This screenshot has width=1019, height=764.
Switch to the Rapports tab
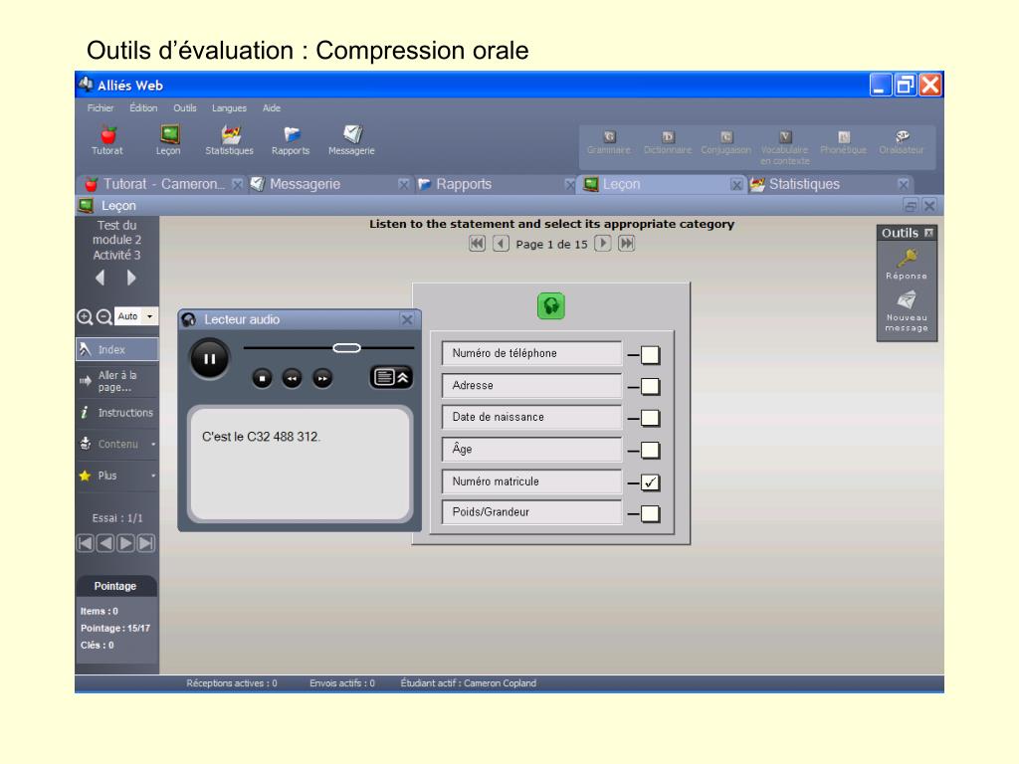click(x=496, y=184)
